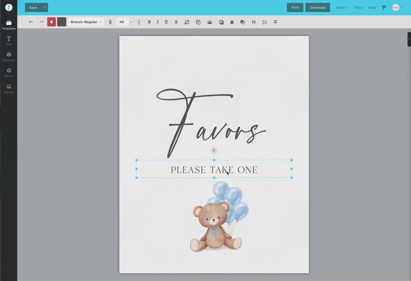
Task: Click the app logo in top-left
Action: (9, 7)
